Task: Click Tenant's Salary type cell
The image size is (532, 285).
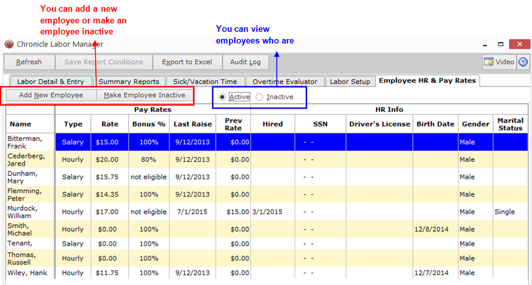Action: click(x=73, y=243)
